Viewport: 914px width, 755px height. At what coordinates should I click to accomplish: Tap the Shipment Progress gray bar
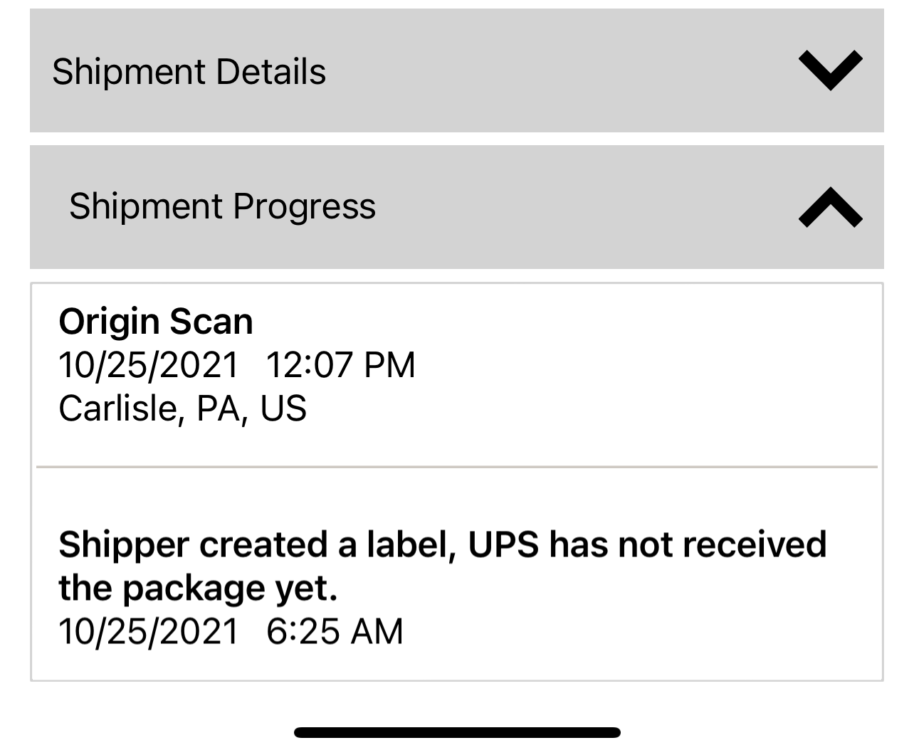pos(569,207)
